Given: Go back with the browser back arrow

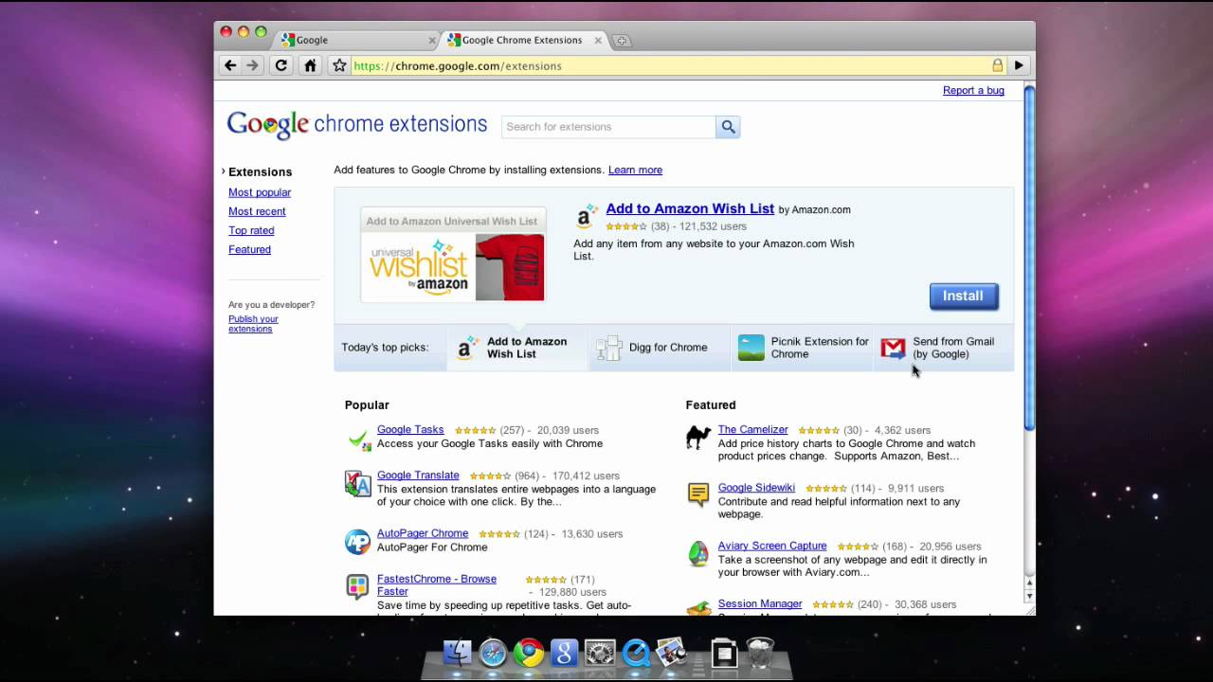Looking at the screenshot, I should click(229, 65).
